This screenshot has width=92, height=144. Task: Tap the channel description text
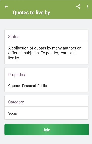tap(45, 53)
